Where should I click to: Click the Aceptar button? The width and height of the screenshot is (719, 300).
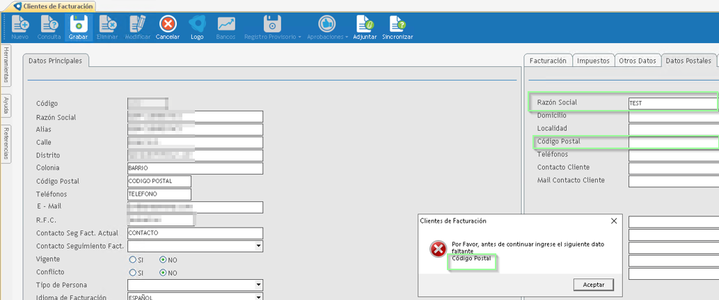pyautogui.click(x=593, y=285)
